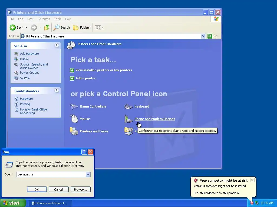The image size is (277, 207).
Task: Click the Power Options icon
Action: tap(16, 73)
